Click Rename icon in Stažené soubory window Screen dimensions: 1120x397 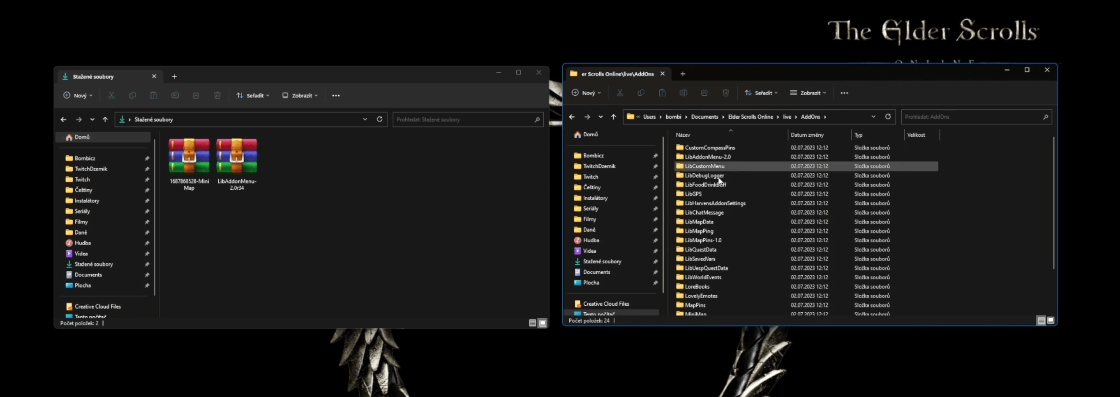[175, 95]
